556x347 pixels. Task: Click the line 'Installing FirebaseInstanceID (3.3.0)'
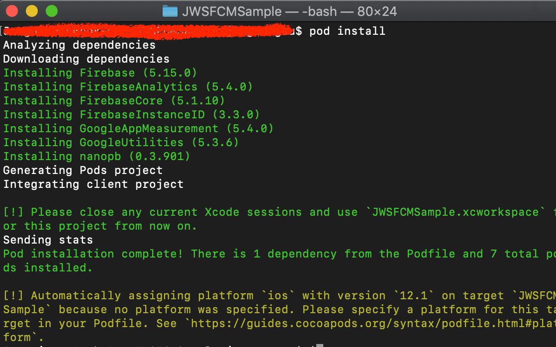tap(132, 114)
